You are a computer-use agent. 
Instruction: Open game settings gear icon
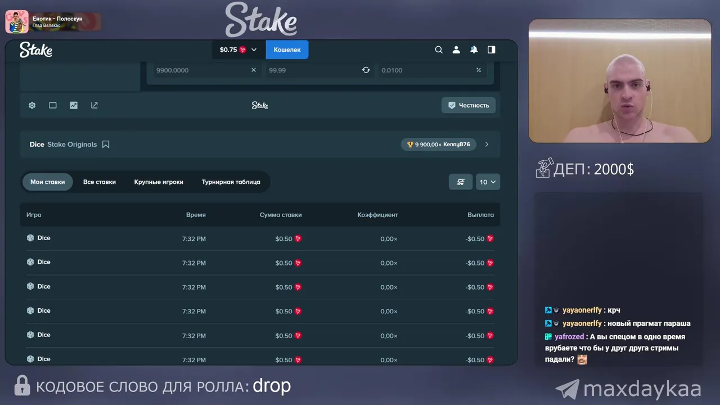tap(32, 105)
